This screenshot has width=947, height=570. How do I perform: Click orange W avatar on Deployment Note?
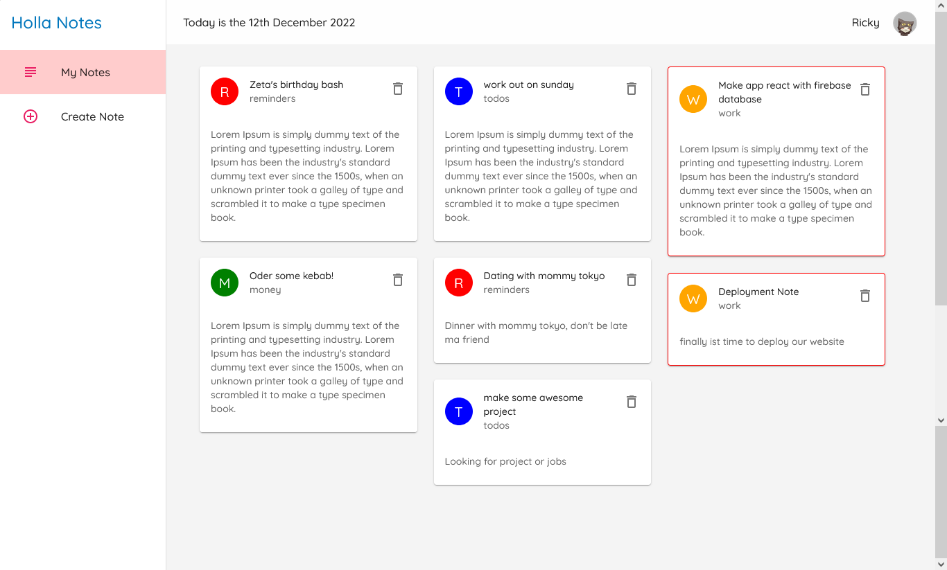coord(693,299)
